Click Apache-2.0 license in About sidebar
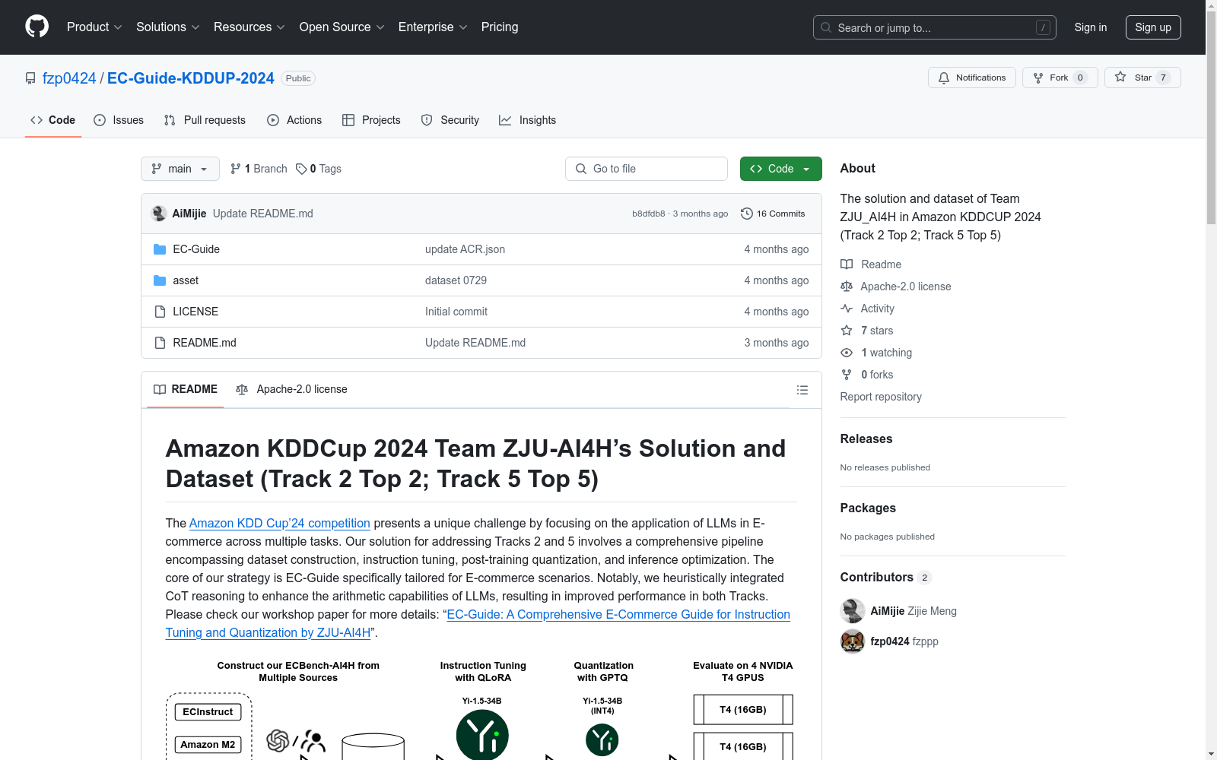1217x760 pixels. pyautogui.click(x=896, y=287)
